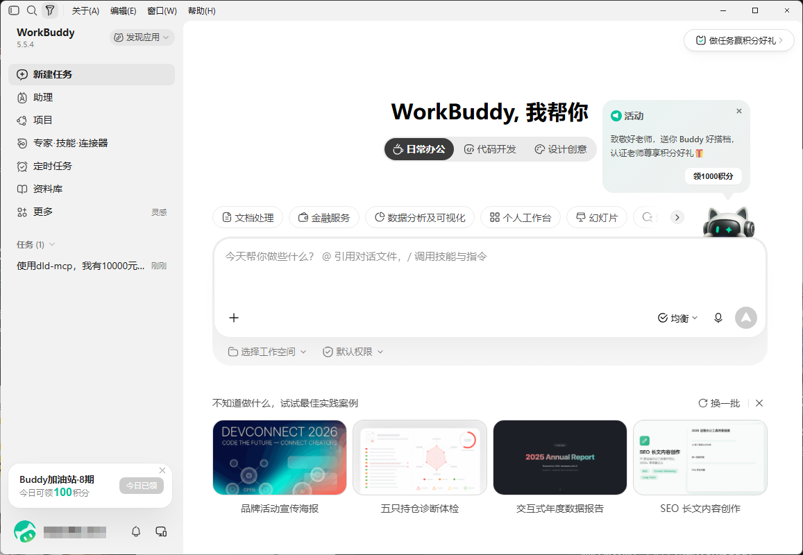Image resolution: width=803 pixels, height=555 pixels.
Task: Click the 灵感 label
Action: (x=159, y=212)
